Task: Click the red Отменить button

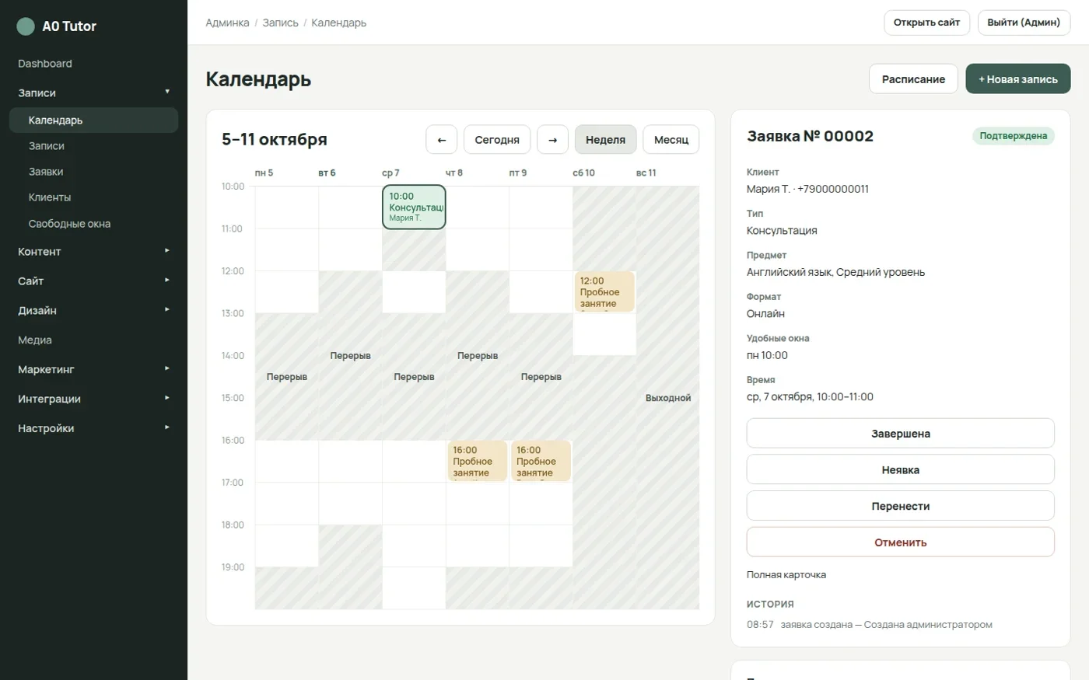Action: click(901, 542)
